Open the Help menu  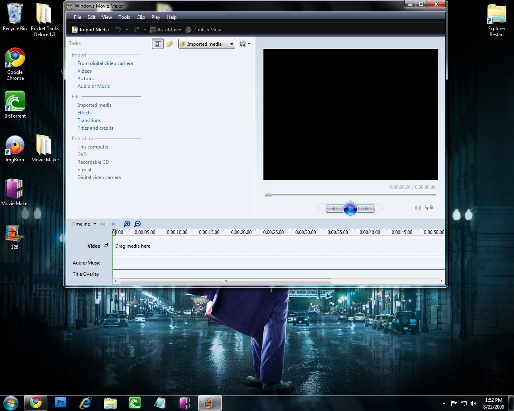click(x=171, y=17)
